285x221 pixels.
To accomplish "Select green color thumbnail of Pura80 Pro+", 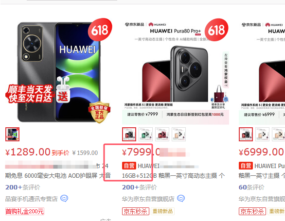I will [x=145, y=135].
